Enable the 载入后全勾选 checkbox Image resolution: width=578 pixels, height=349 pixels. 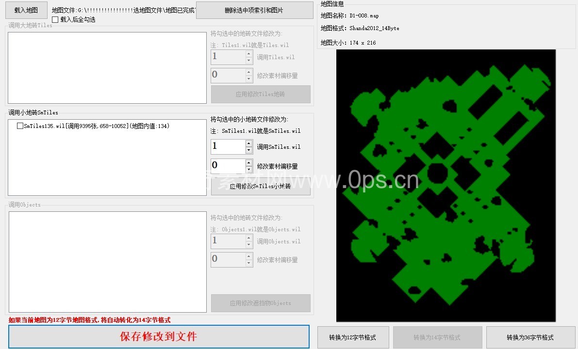coord(55,20)
